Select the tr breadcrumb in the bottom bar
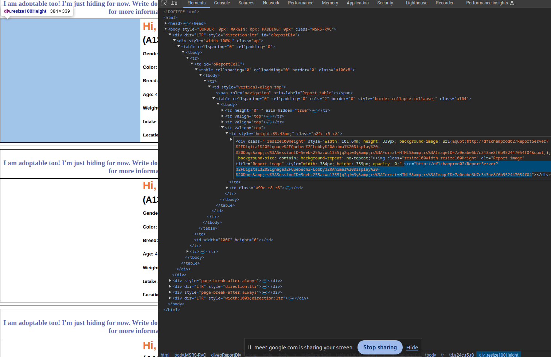Image resolution: width=551 pixels, height=357 pixels. point(442,355)
